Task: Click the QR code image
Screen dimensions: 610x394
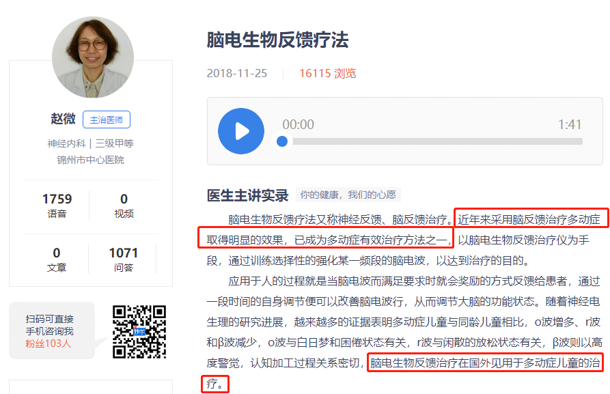Action: (x=139, y=331)
